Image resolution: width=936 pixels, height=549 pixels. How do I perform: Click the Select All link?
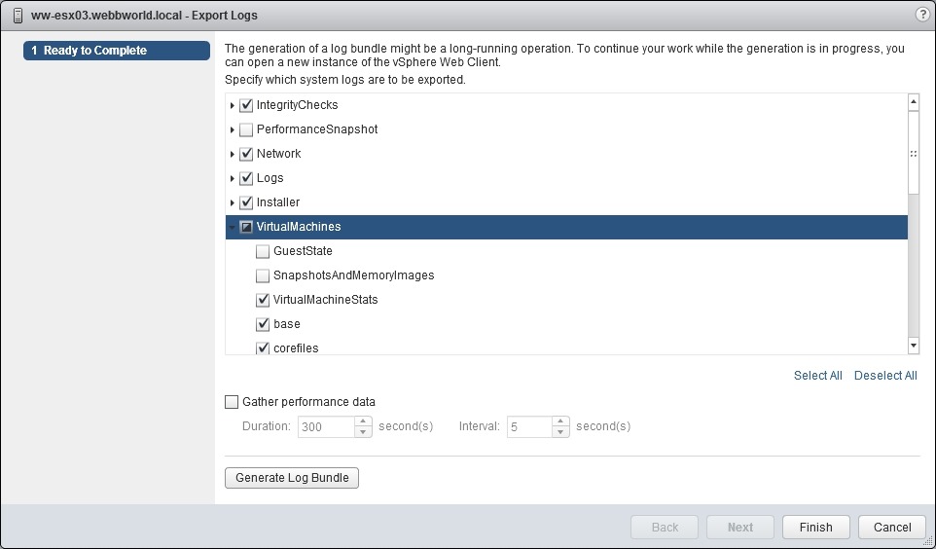[817, 376]
